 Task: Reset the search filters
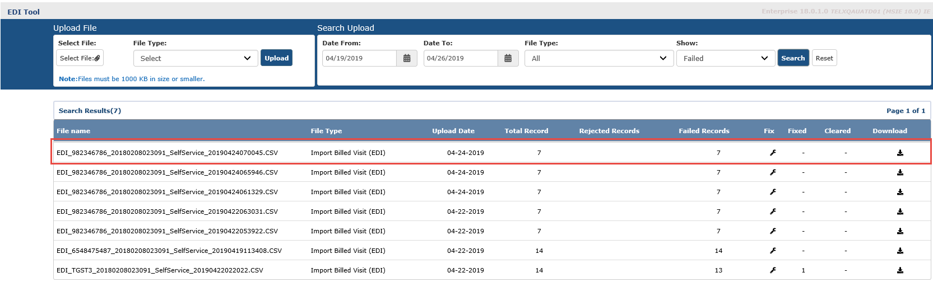pos(824,58)
